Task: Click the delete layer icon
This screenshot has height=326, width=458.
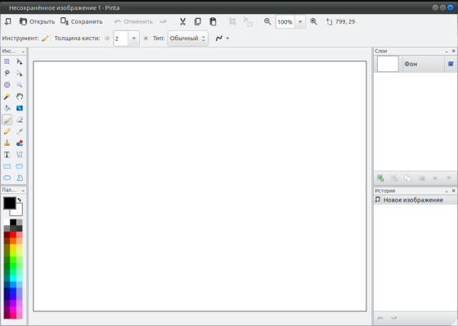Action: coord(394,178)
